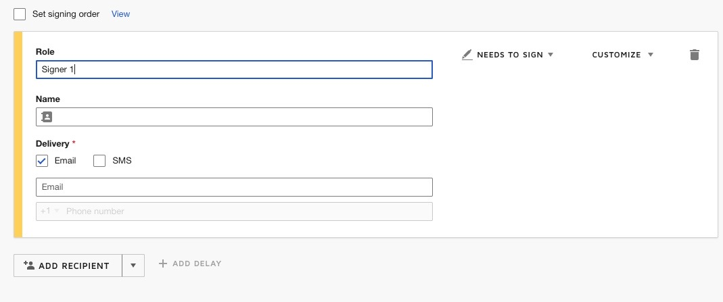Click the pen icon beside Needs to Sign
This screenshot has height=302, width=723.
467,55
